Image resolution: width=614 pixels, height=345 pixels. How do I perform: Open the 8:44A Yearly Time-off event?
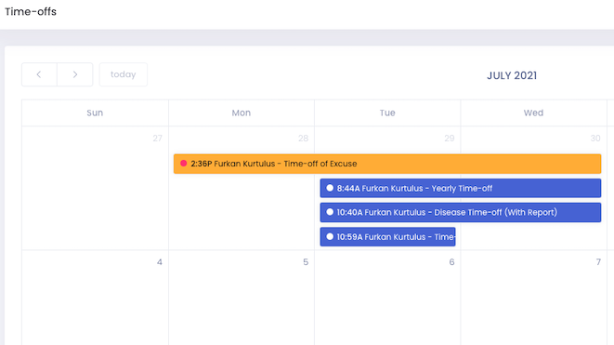[461, 188]
